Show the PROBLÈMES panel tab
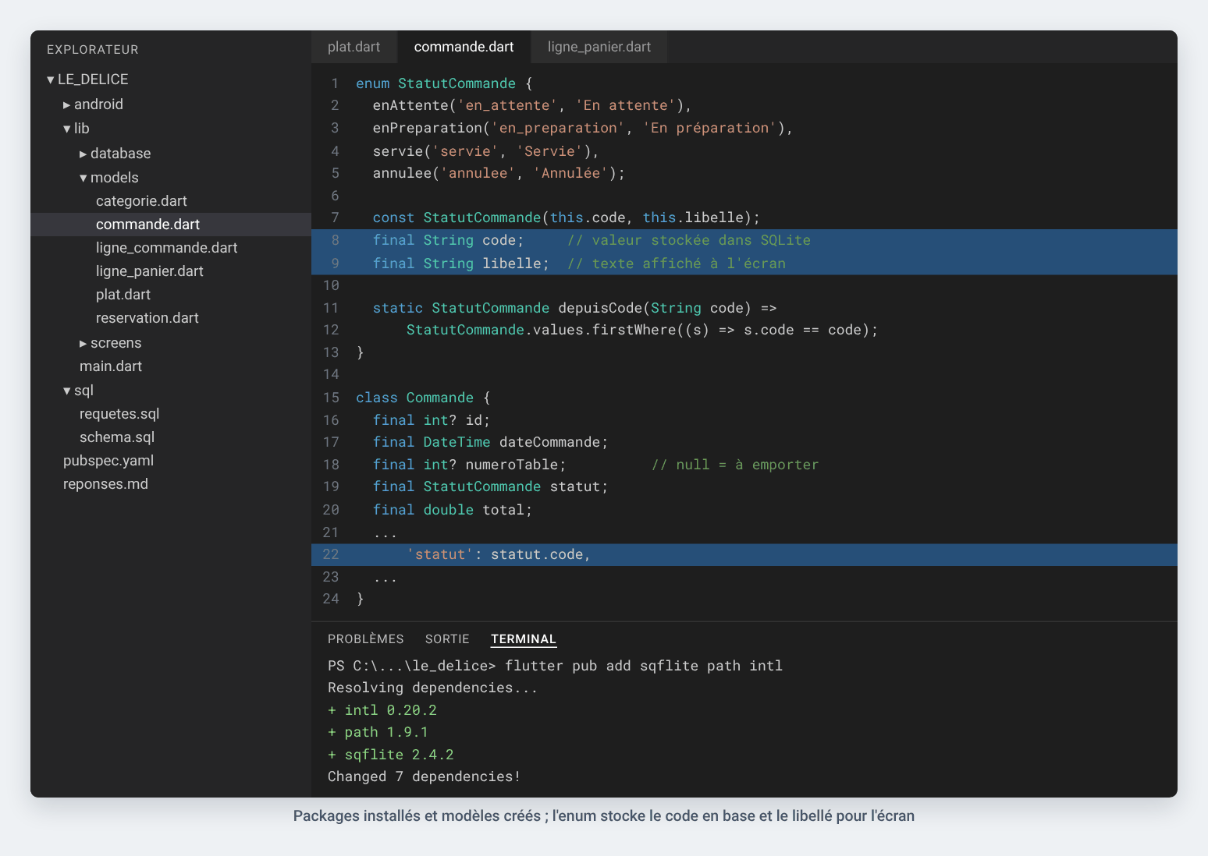Viewport: 1208px width, 856px height. [366, 639]
